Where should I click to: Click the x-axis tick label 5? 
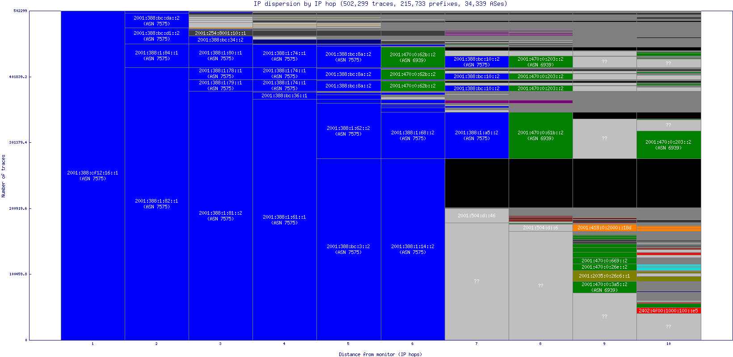(348, 344)
